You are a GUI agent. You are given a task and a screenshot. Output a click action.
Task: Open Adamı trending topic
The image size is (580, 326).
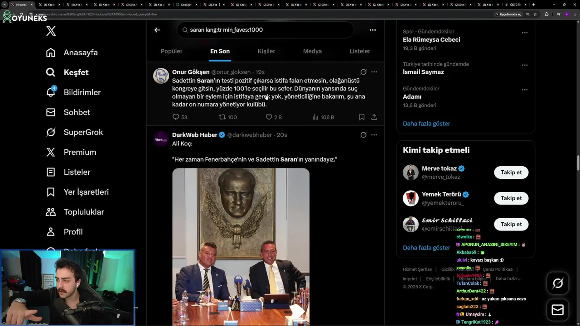click(x=412, y=96)
